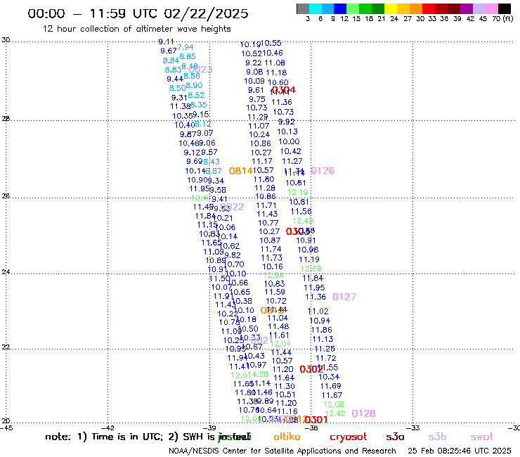The width and height of the screenshot is (520, 457).
Task: Click the red '0301' cryosat time marker
Action: coord(316,420)
